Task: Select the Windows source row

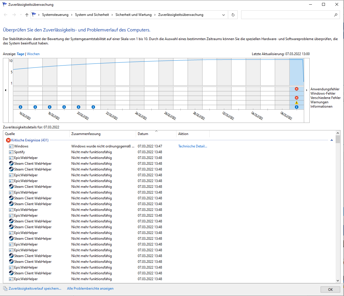Action: tap(169, 146)
